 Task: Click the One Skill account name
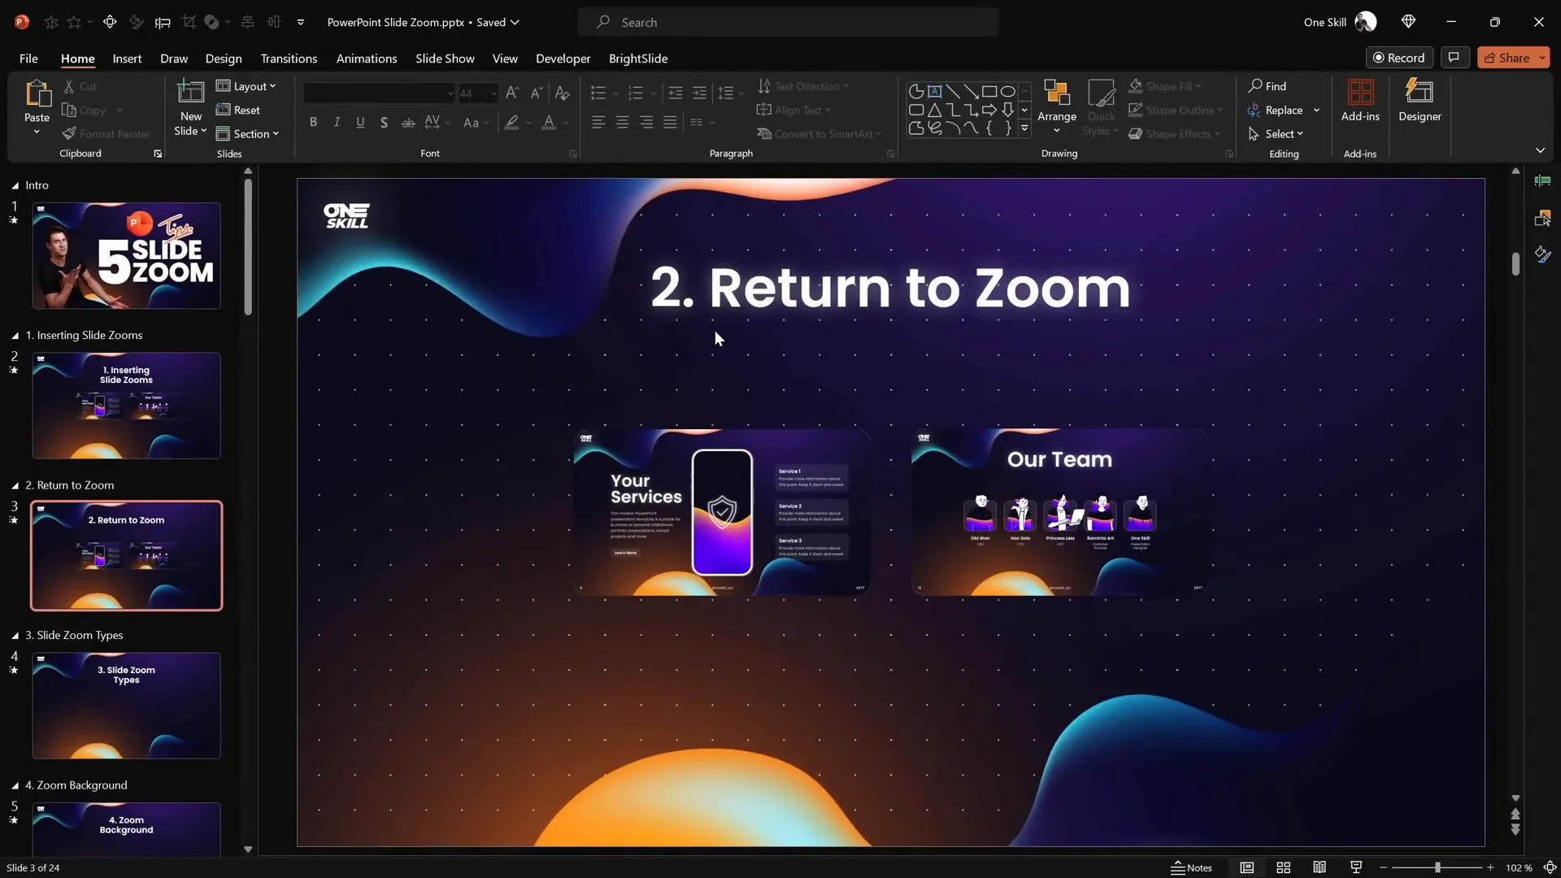[x=1324, y=22]
